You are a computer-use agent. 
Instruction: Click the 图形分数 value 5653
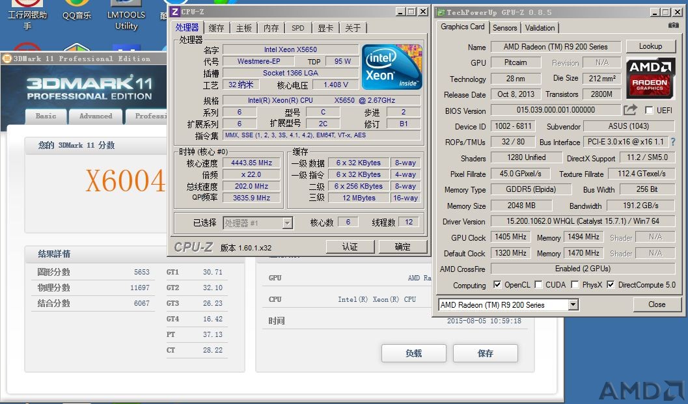click(x=142, y=272)
